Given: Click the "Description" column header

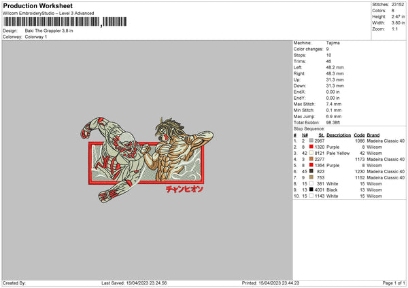Looking at the screenshot, I should point(339,135).
